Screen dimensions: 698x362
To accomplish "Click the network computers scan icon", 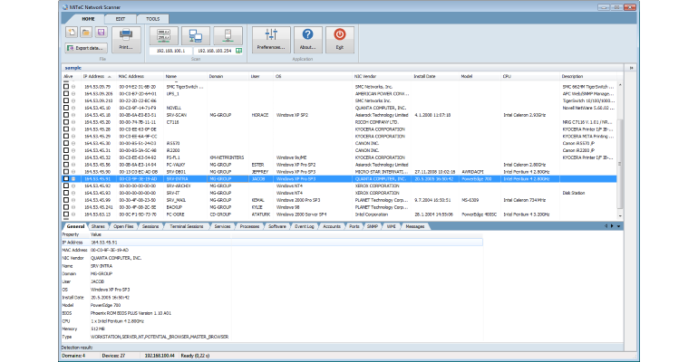I will point(196,36).
